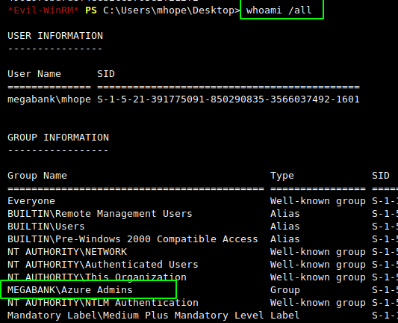The image size is (398, 323).
Task: Click the 'Group' type for Azure Admins
Action: (285, 290)
